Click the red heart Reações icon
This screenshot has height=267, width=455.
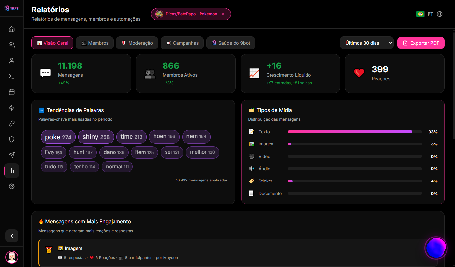click(359, 73)
